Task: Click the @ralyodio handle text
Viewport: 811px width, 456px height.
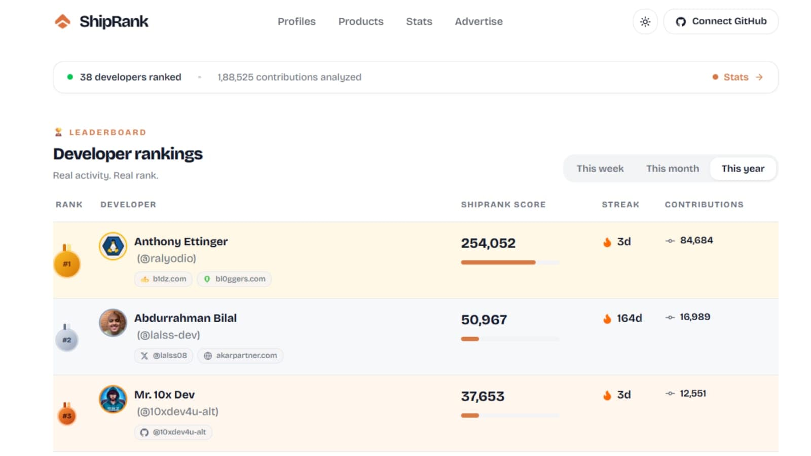Action: 166,258
